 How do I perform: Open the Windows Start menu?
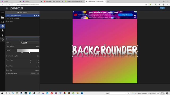pyautogui.click(x=2, y=93)
